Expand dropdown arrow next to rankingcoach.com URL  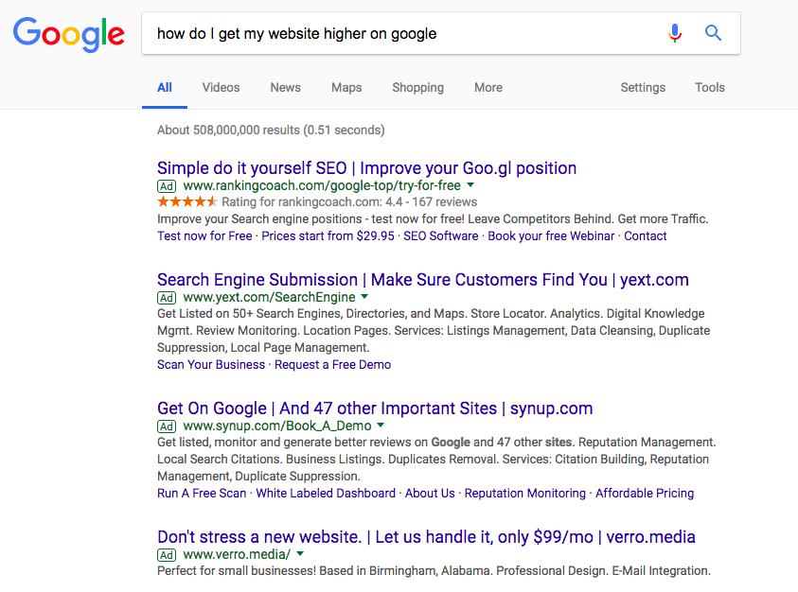(470, 185)
